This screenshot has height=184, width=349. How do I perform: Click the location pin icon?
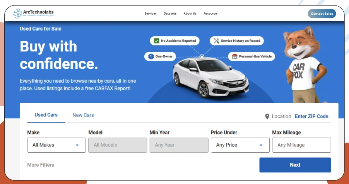(x=267, y=116)
